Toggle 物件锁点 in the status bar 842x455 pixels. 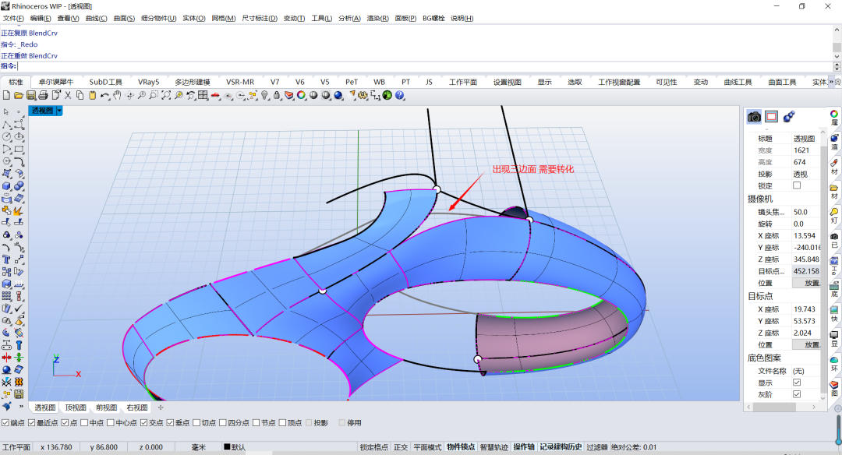click(461, 447)
